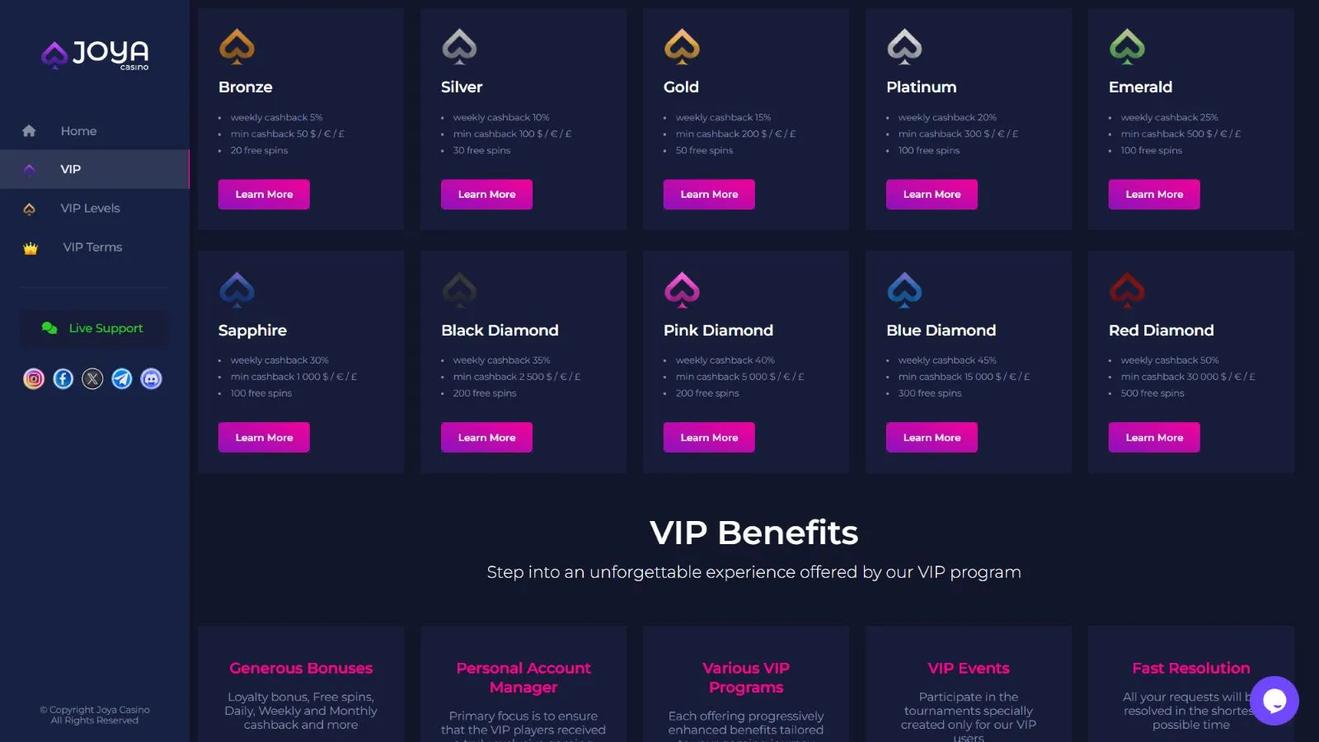
Task: Click Learn More under Gold
Action: [x=709, y=195]
